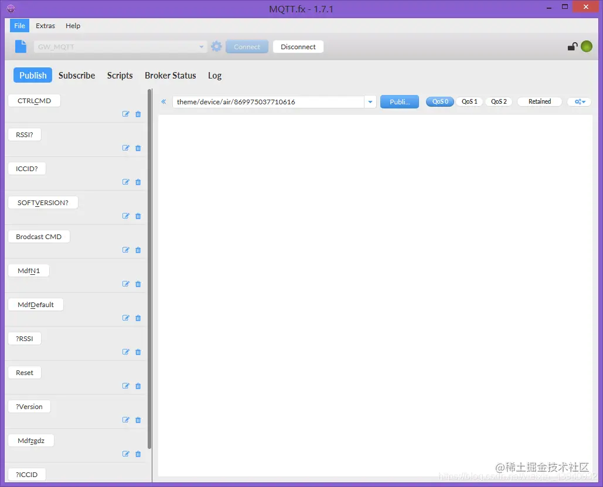This screenshot has width=603, height=487.
Task: Open the GW_MQTT profile dropdown
Action: point(120,46)
